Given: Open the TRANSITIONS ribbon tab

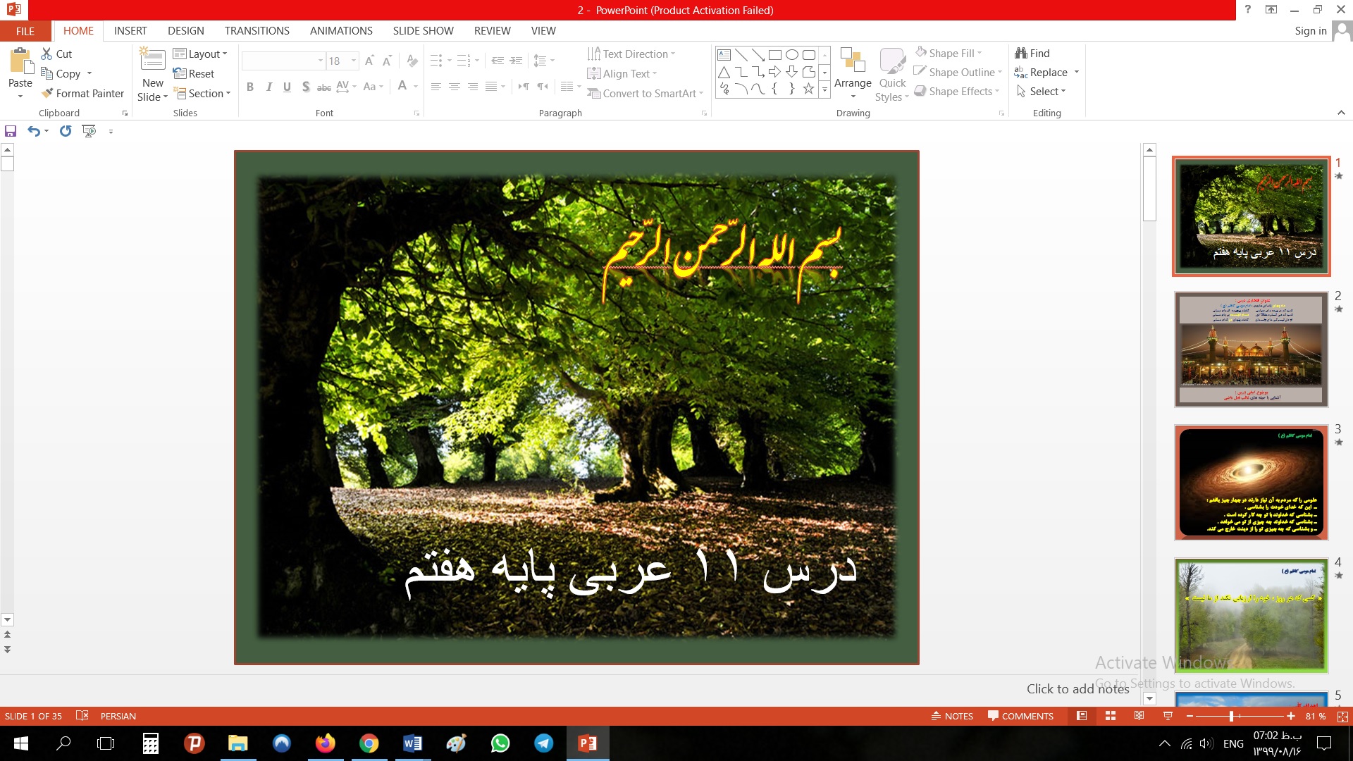Looking at the screenshot, I should [257, 31].
